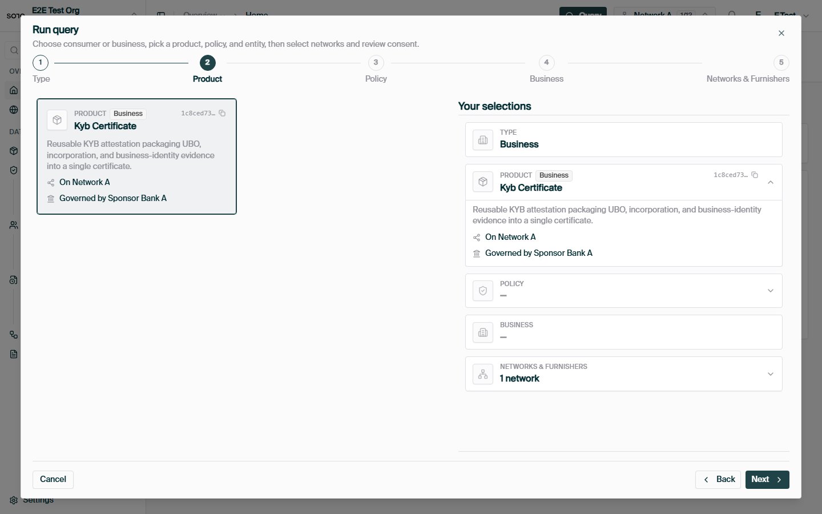Expand the Networks & Furnishers section
This screenshot has width=822, height=514.
pyautogui.click(x=771, y=374)
